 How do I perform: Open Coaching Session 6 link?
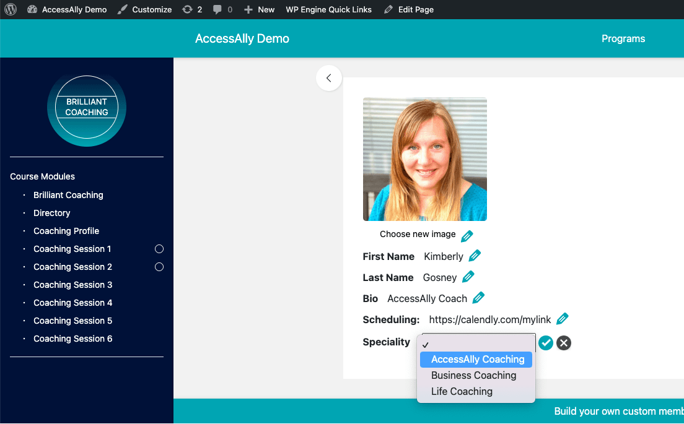coord(73,338)
